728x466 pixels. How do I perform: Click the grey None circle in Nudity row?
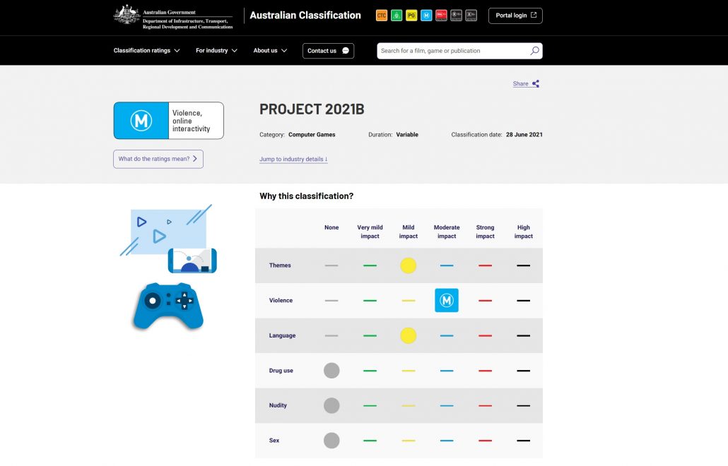pyautogui.click(x=331, y=405)
